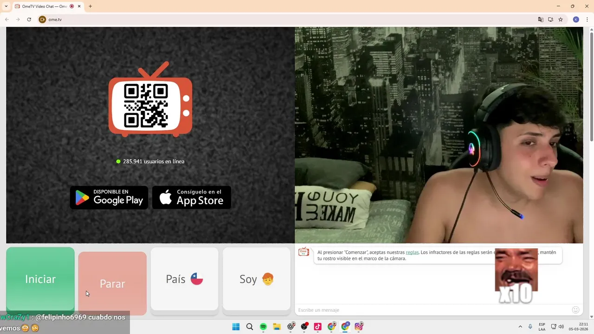Screen dimensions: 594x334
Task: Click the OmeTV avatar icon in chat
Action: click(303, 252)
